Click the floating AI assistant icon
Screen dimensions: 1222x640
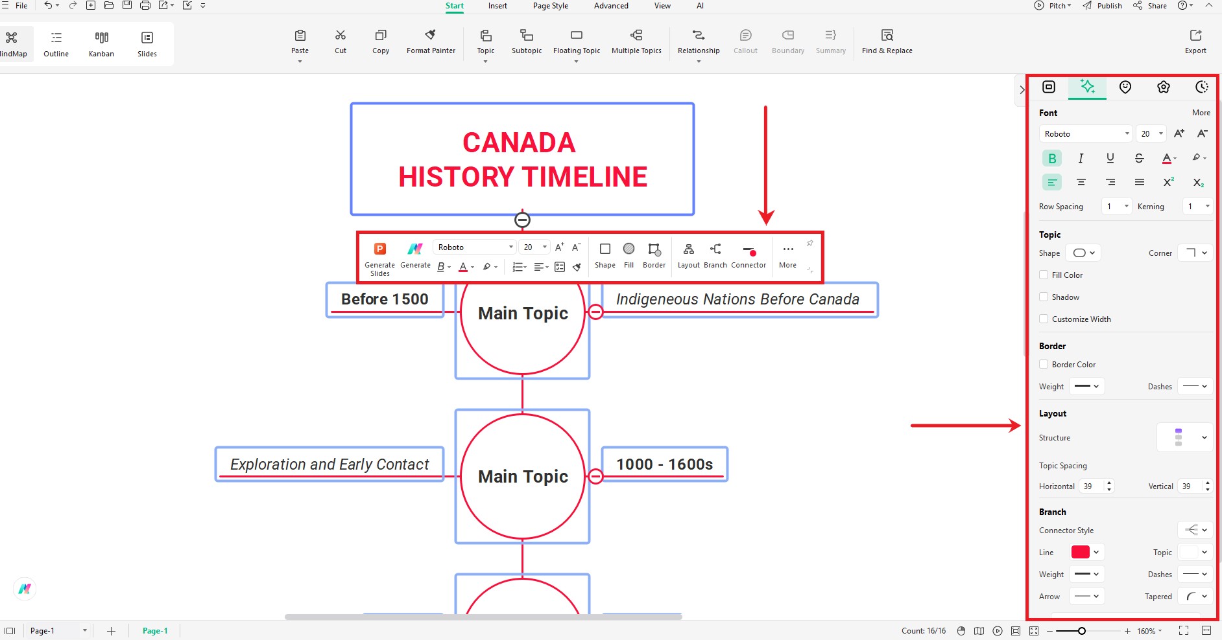[25, 589]
